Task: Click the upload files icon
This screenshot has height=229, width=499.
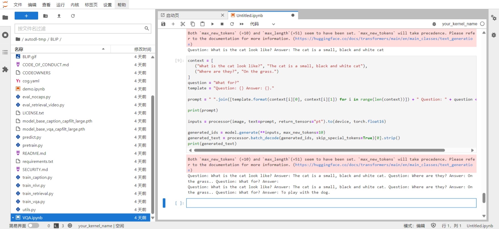Action: 59,16
